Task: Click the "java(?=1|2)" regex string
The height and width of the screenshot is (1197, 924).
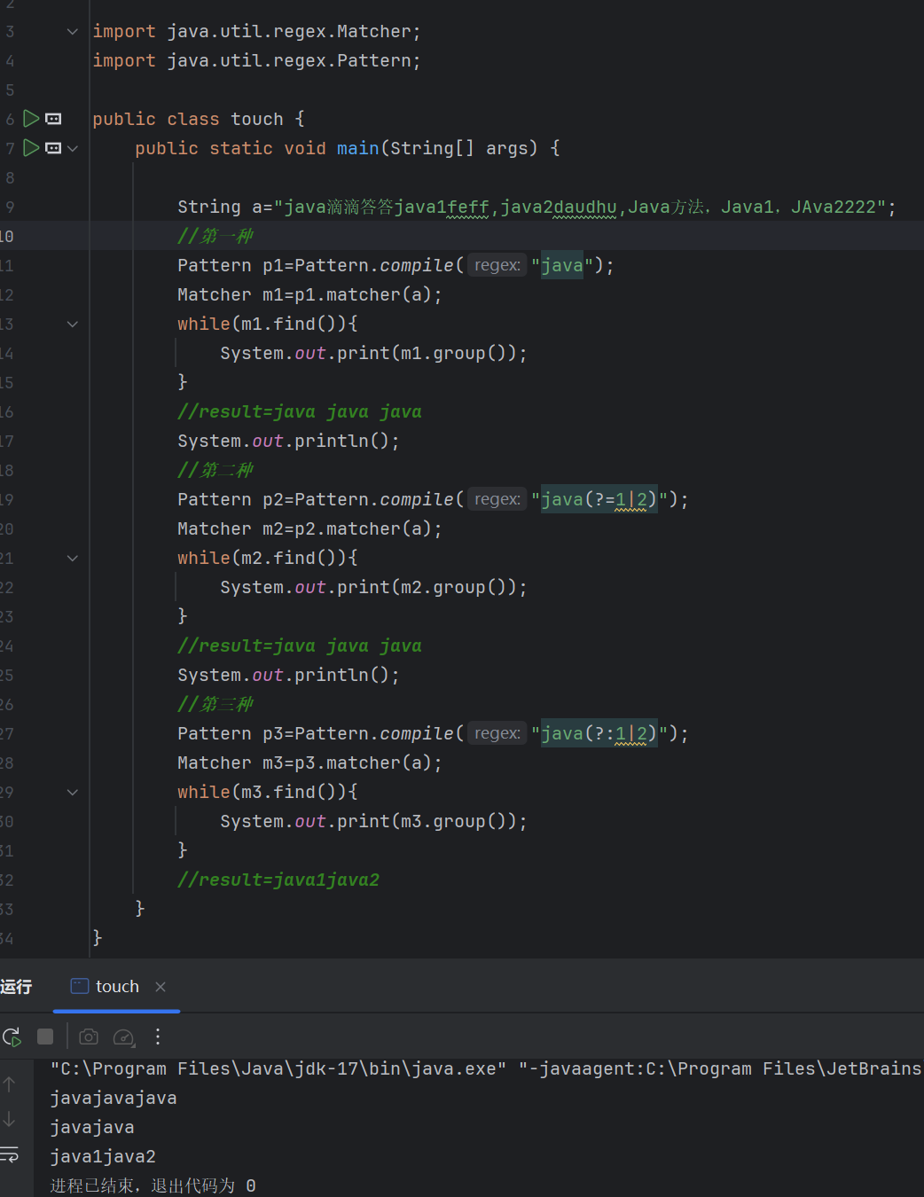Action: 599,499
